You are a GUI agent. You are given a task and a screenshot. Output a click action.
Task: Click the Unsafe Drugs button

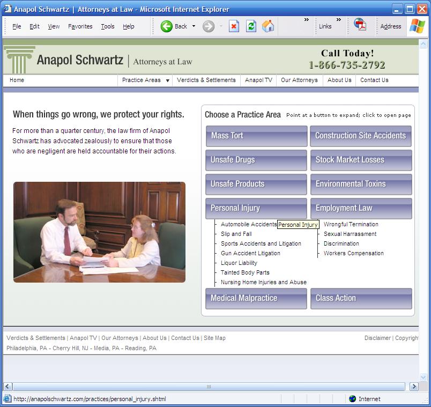tap(256, 160)
